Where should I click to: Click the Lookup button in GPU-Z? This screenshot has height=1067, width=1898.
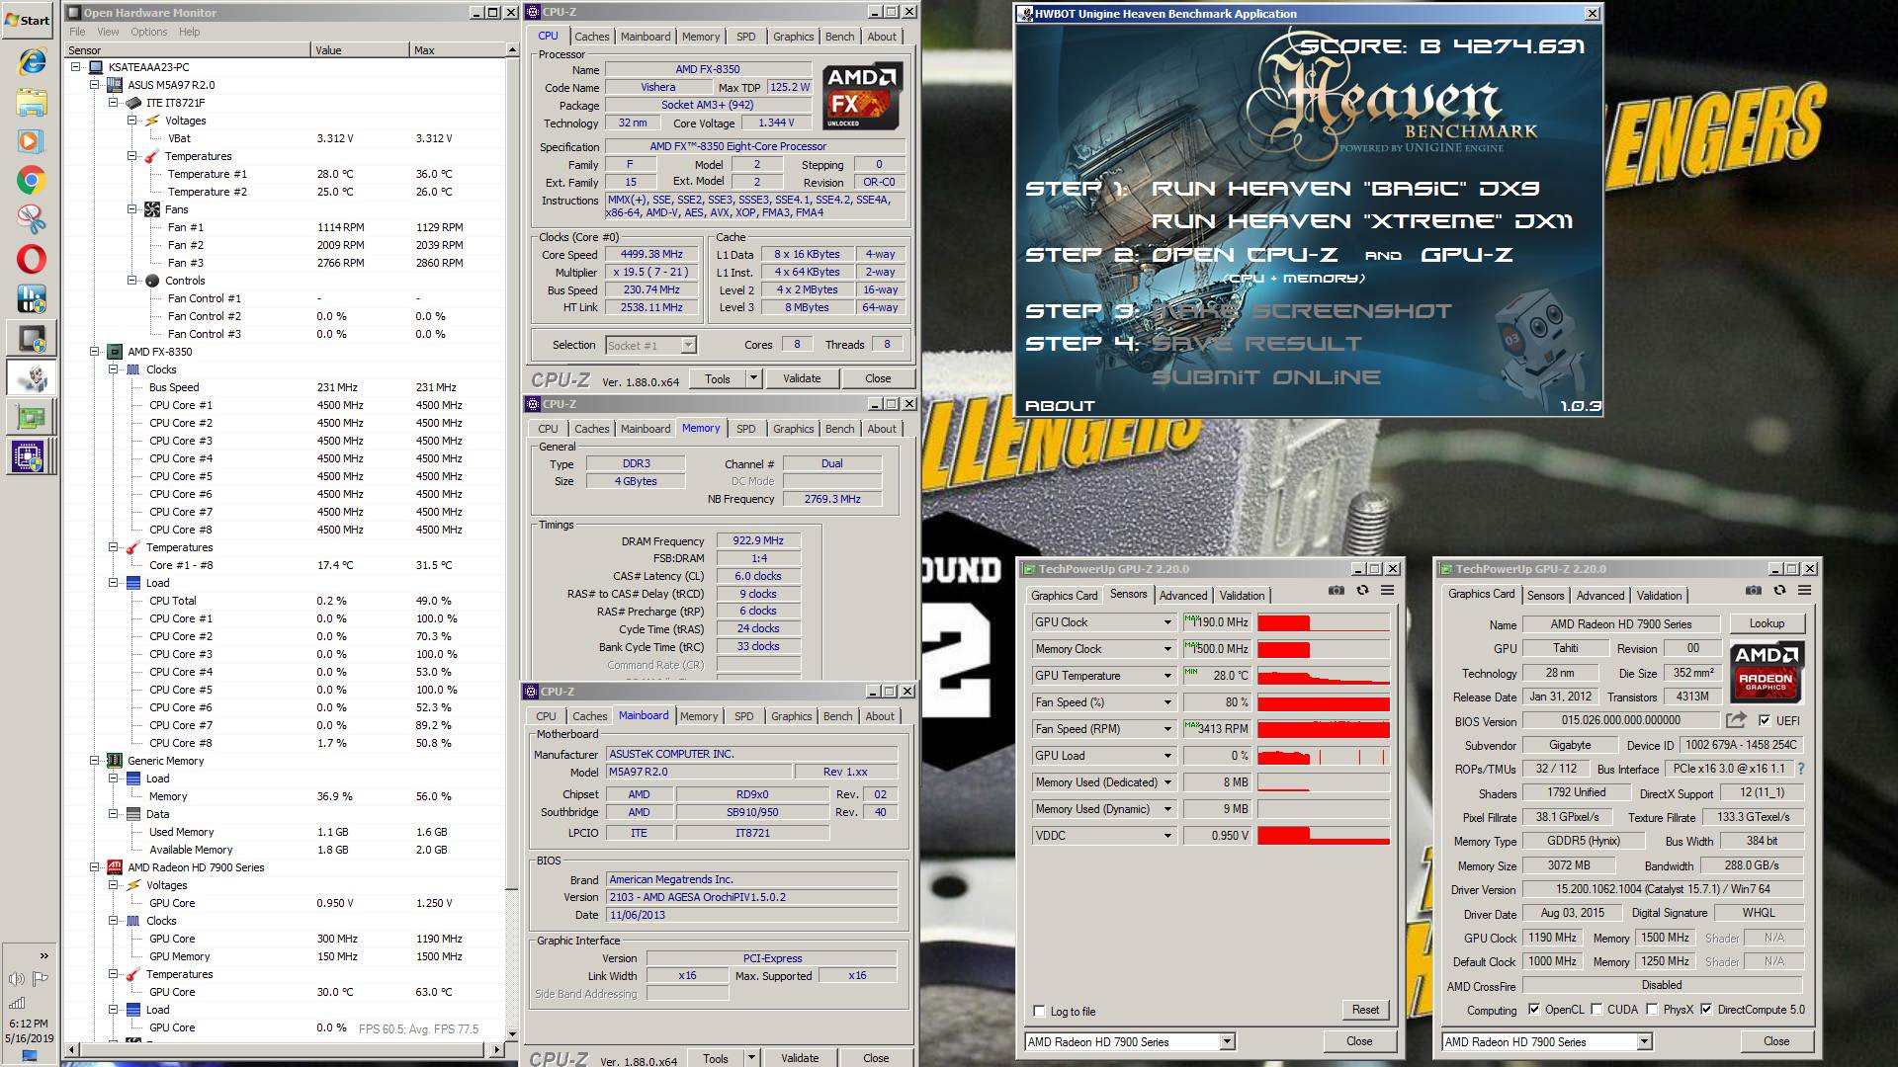tap(1767, 623)
